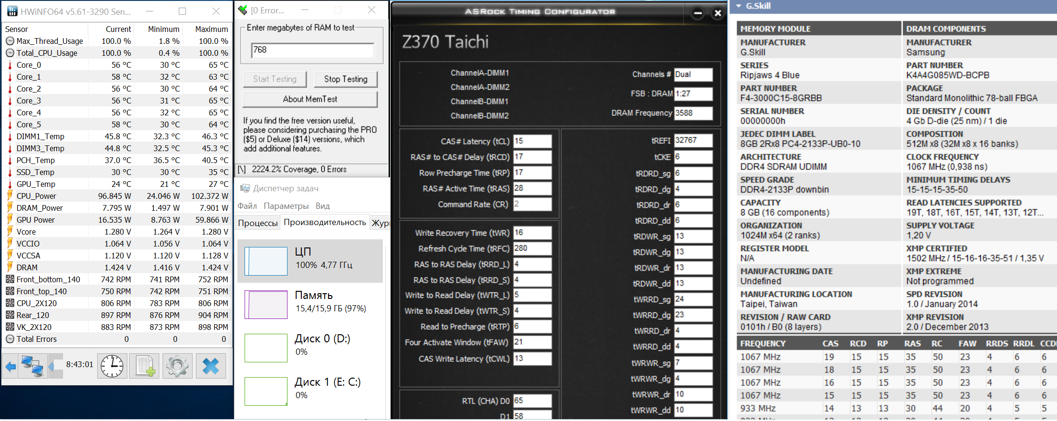Click the MemTest status '2224.2% Coverage, 0 Errors'
Image resolution: width=1057 pixels, height=421 pixels.
click(x=299, y=169)
